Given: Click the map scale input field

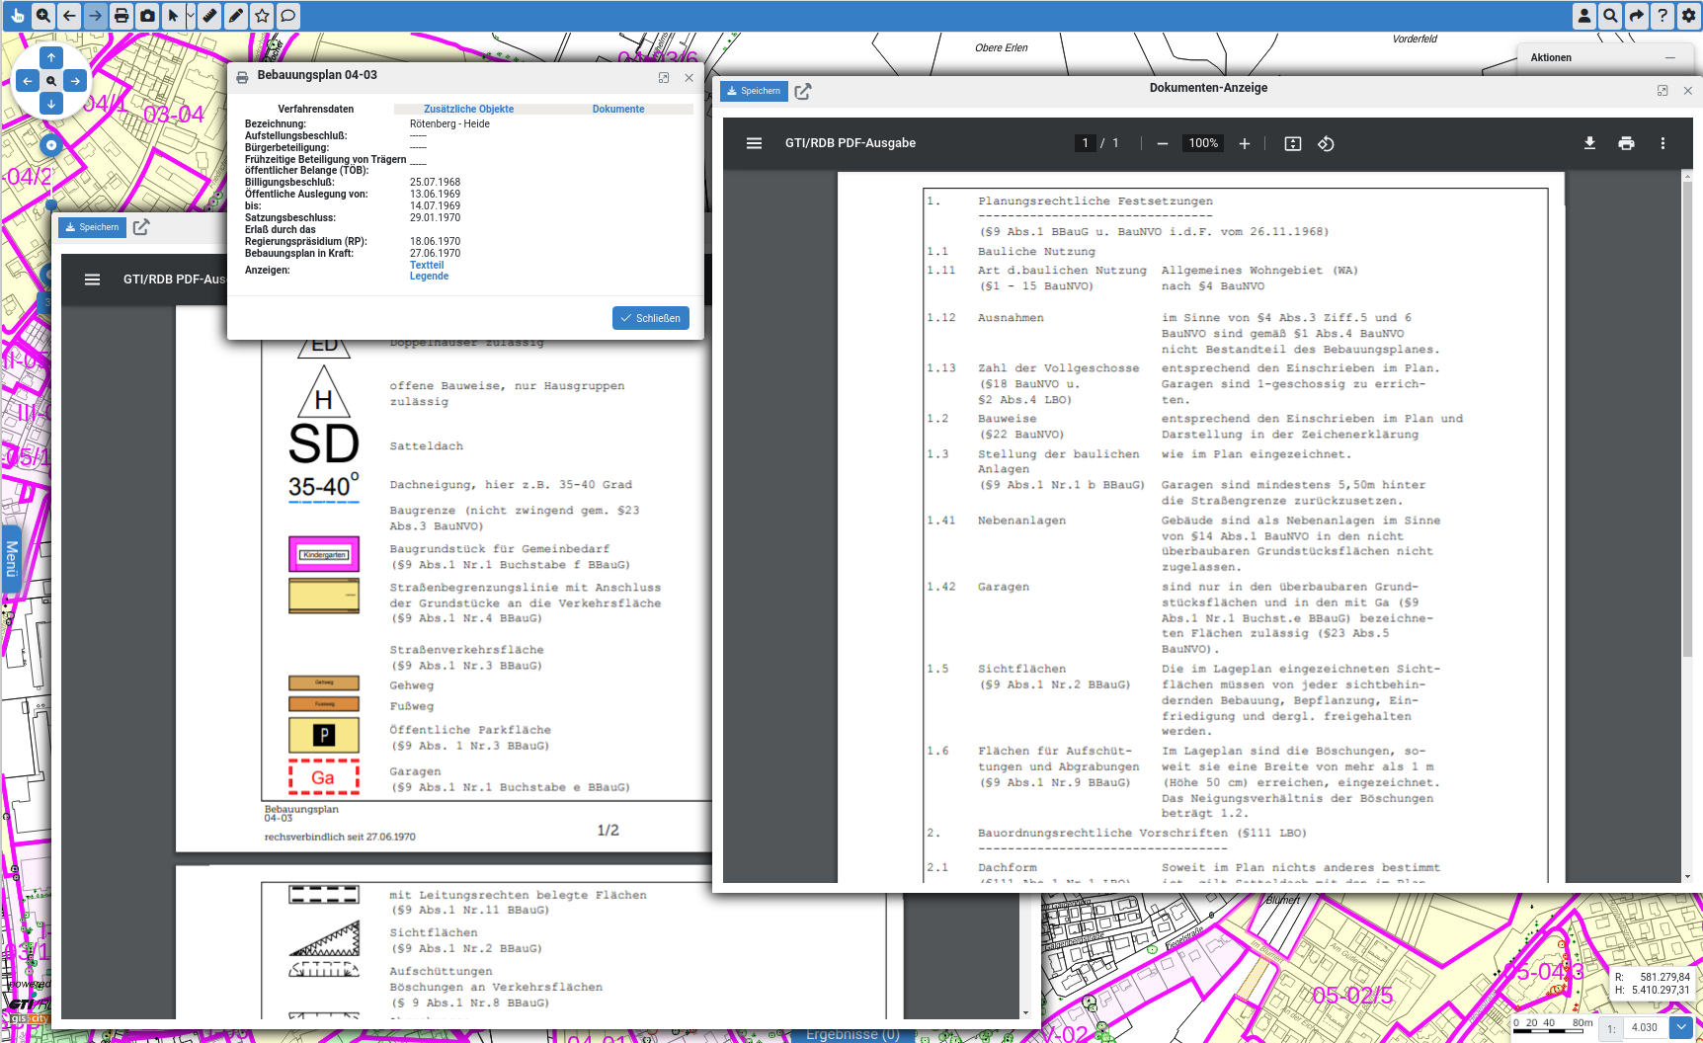Looking at the screenshot, I should 1644,1027.
